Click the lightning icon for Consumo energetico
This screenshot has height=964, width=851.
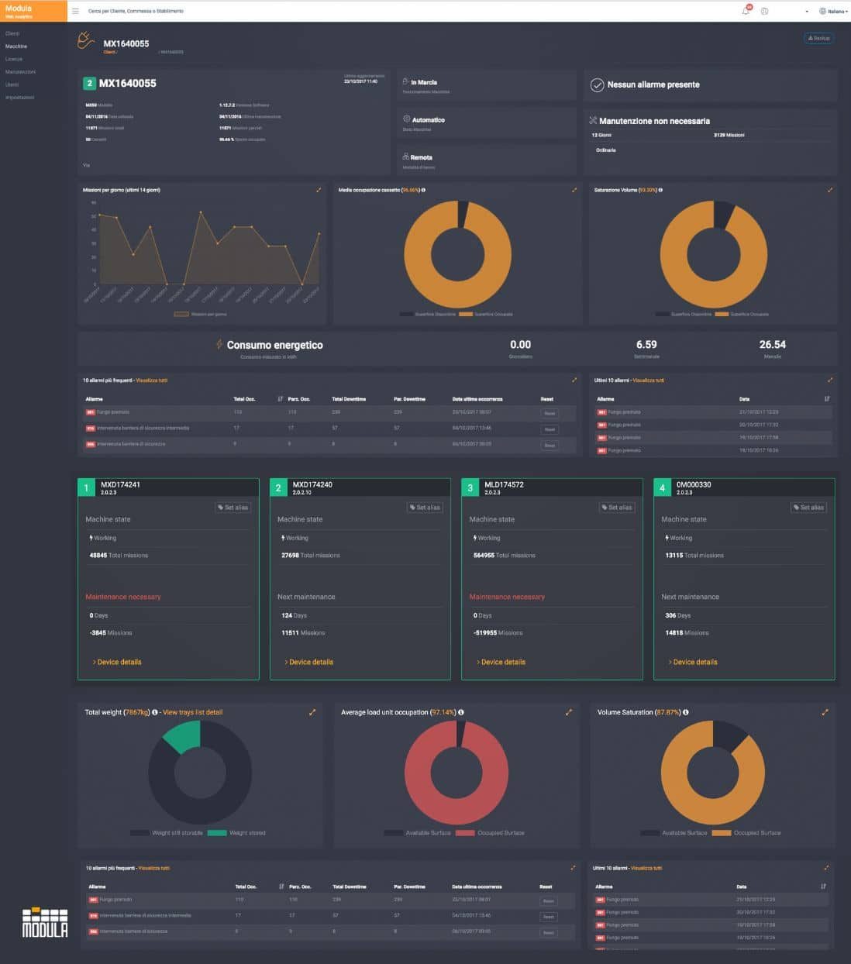219,344
